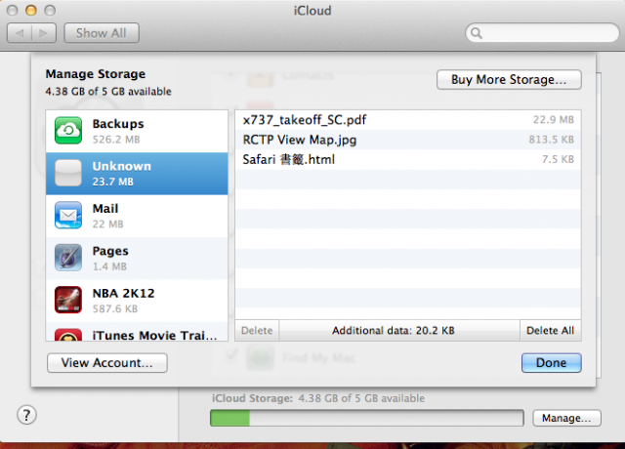The width and height of the screenshot is (625, 449).
Task: Select RCTP View Map.jpg file
Action: click(x=408, y=140)
